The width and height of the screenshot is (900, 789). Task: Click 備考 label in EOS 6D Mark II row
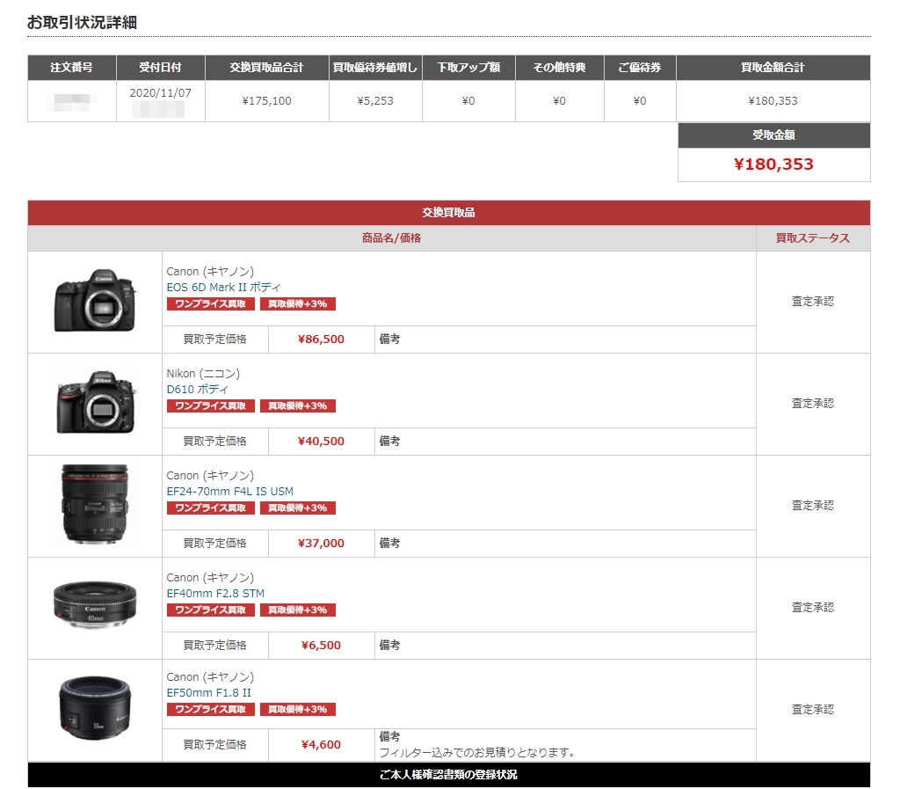pos(389,340)
